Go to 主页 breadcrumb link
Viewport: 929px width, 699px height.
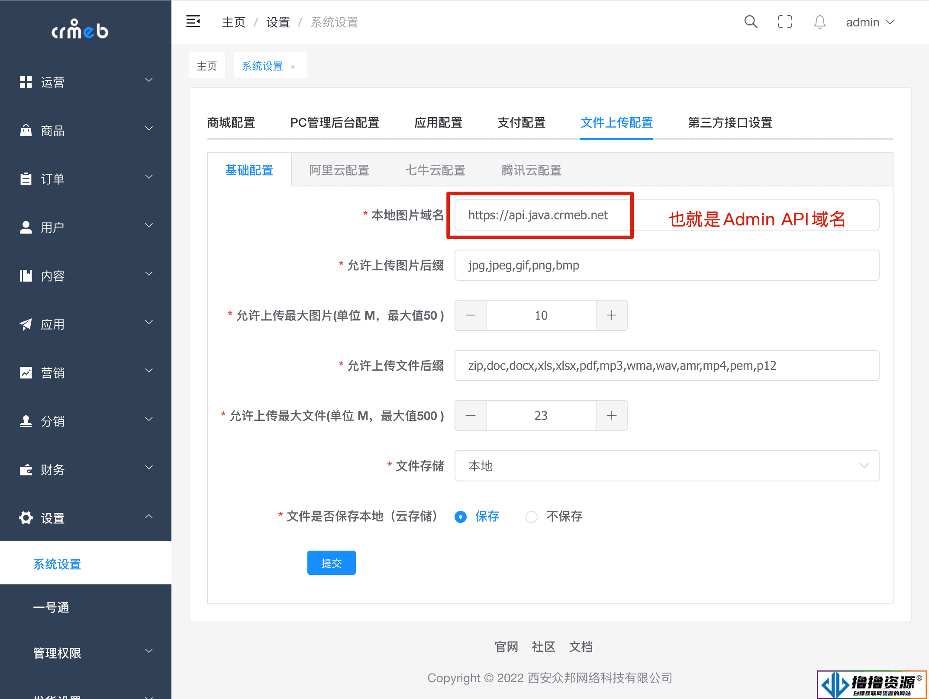(234, 22)
